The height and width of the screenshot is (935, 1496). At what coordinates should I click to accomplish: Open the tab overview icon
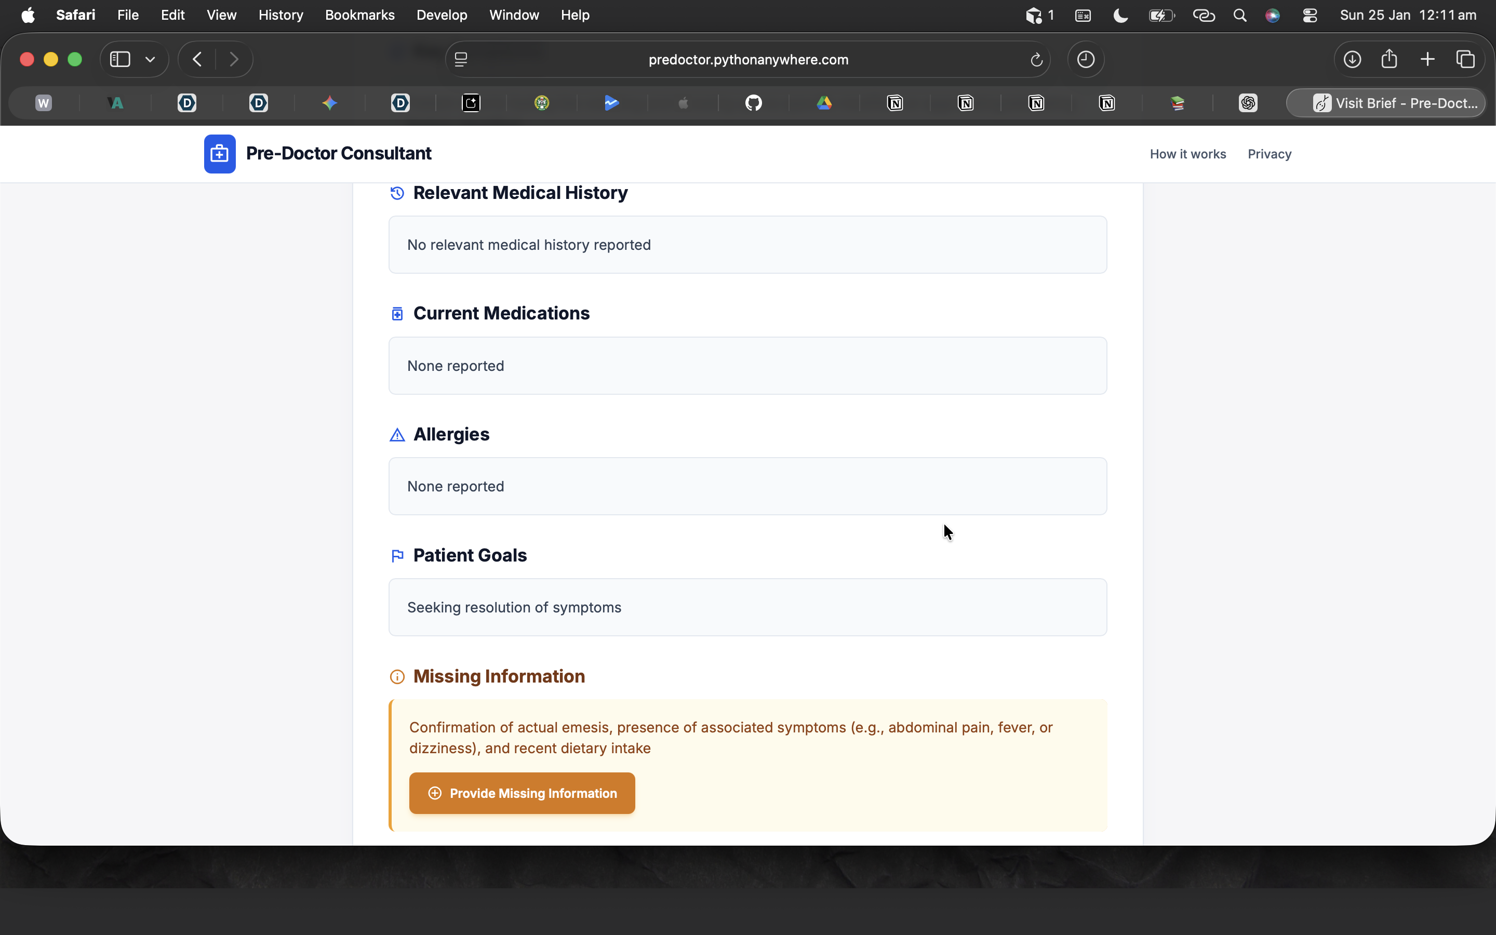(1465, 59)
